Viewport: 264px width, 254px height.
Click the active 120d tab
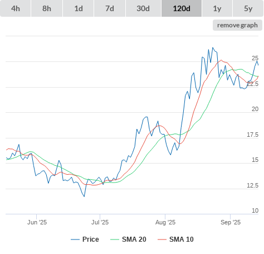(x=182, y=8)
